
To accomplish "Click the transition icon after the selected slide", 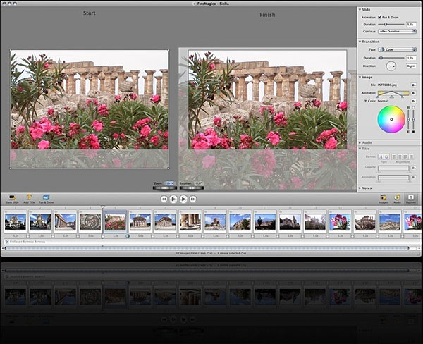I will [x=128, y=236].
